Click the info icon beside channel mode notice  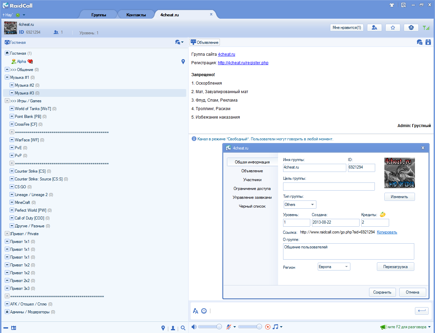click(x=194, y=139)
